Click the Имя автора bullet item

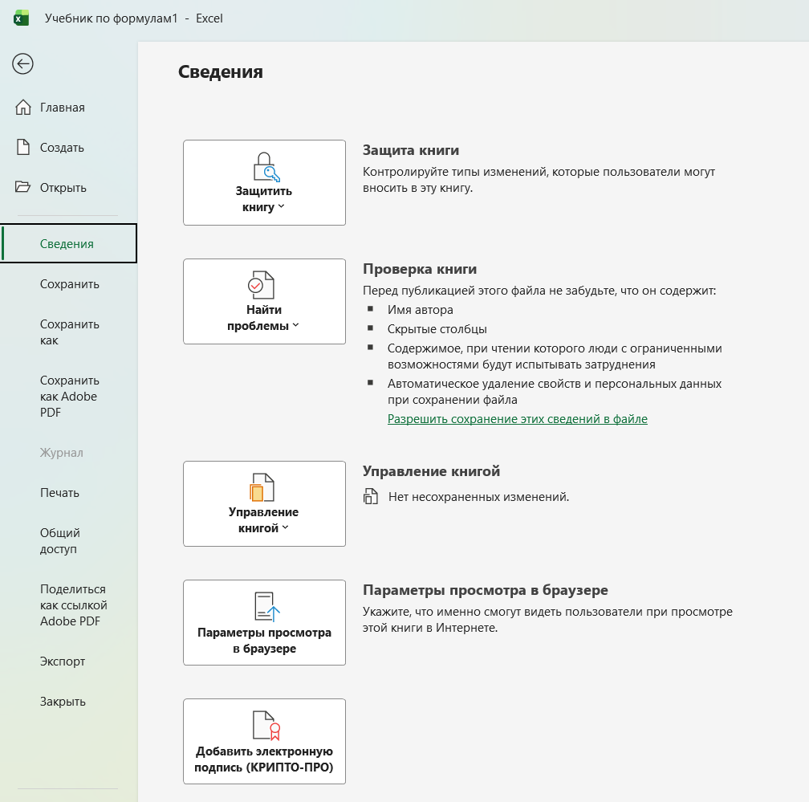pos(420,310)
